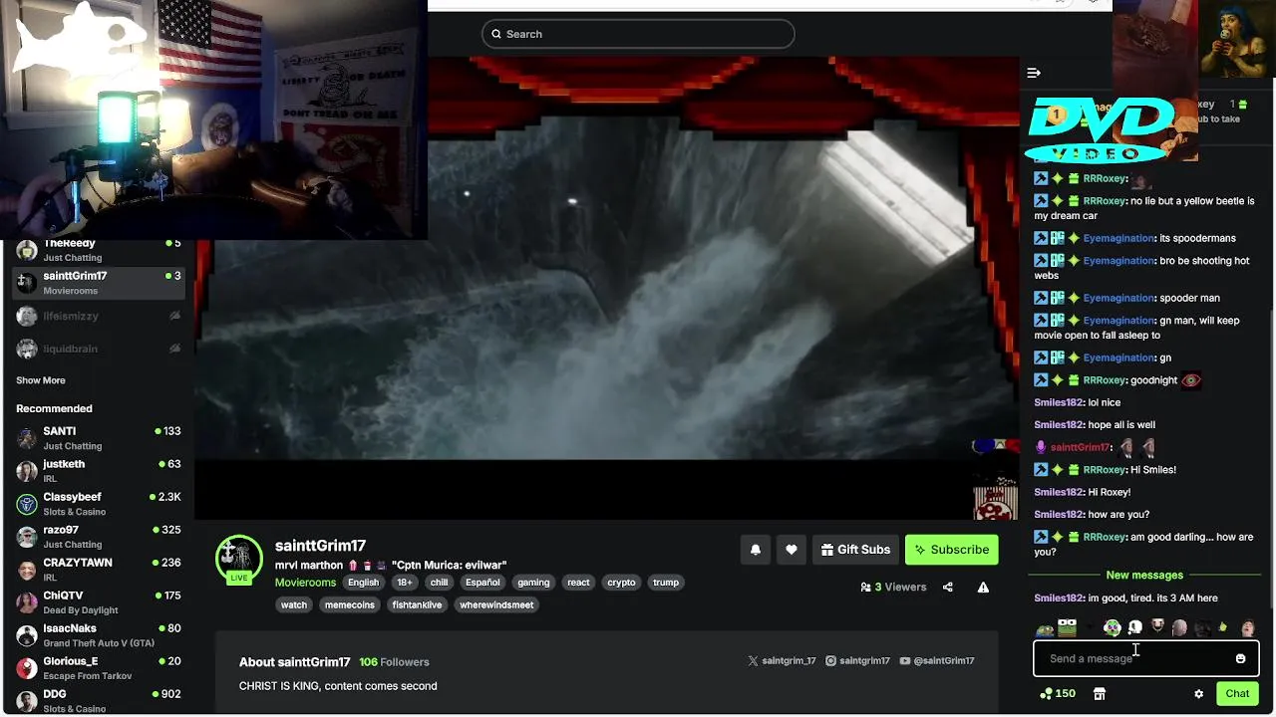Open the sainttGrim17 avatar with LIVE badge
1276x717 pixels.
[239, 559]
